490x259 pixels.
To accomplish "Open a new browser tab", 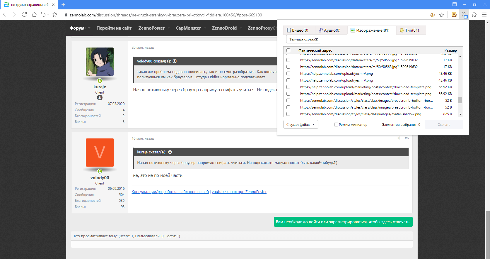I will point(63,5).
